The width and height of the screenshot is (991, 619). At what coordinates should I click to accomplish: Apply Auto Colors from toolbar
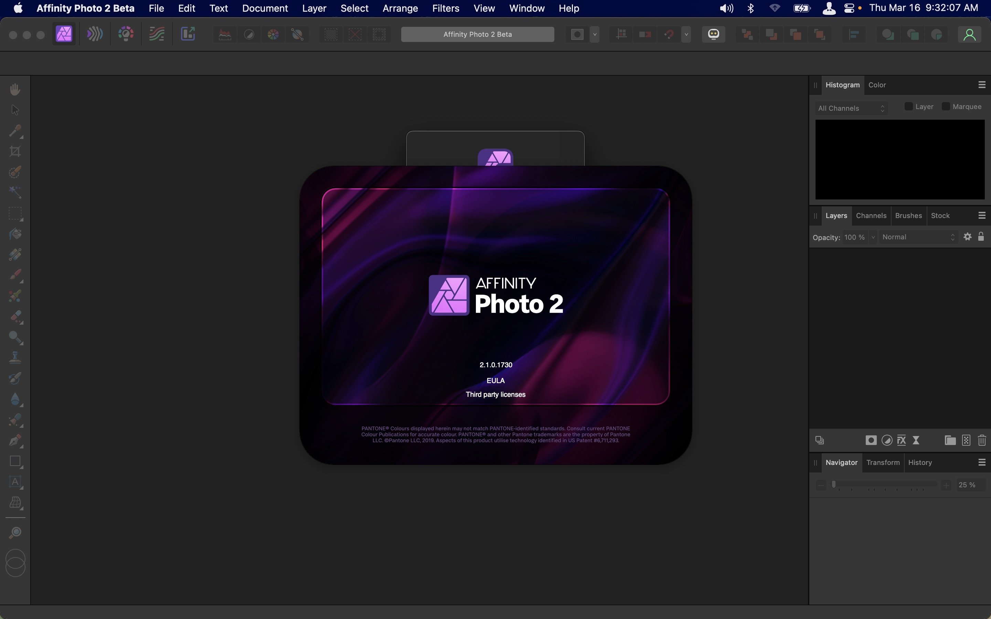(x=273, y=34)
